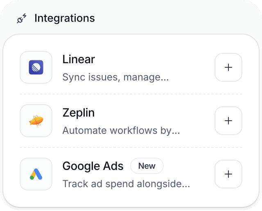Click the 'Sync issues, manage...' description
The height and width of the screenshot is (211, 262).
click(x=115, y=77)
